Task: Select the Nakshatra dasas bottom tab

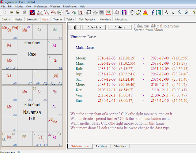Action: tap(80, 146)
